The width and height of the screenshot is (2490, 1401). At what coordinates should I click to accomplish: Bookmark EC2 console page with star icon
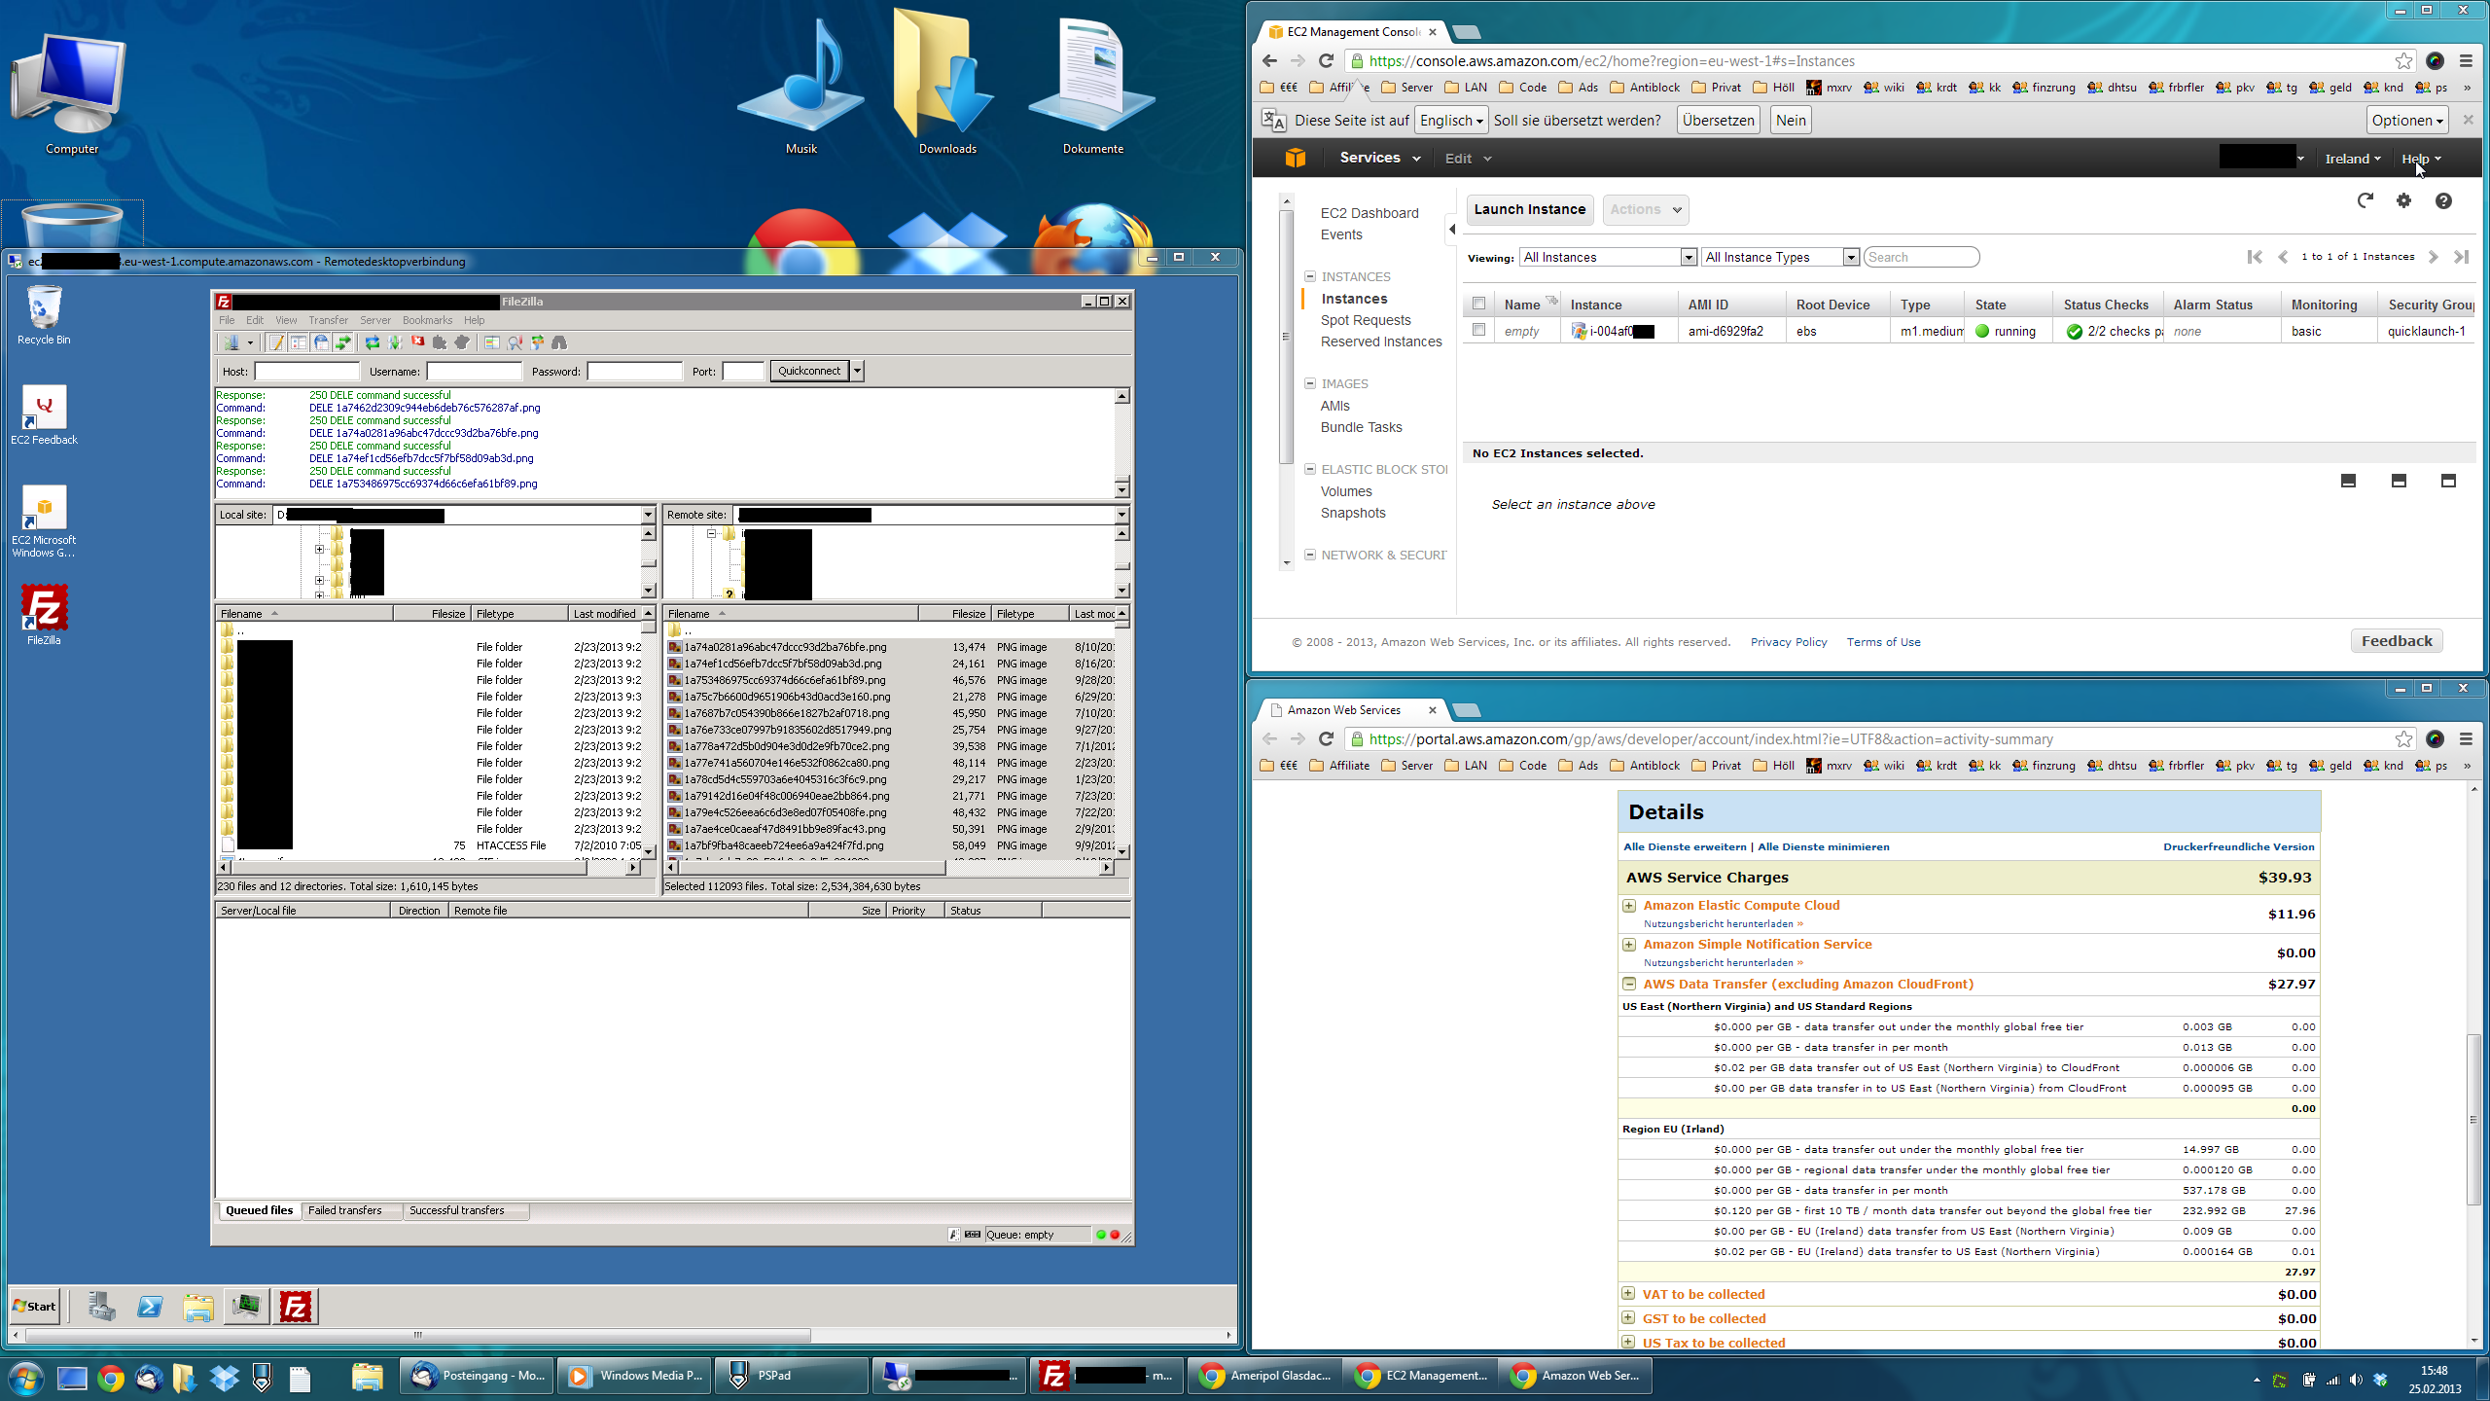pos(2403,61)
